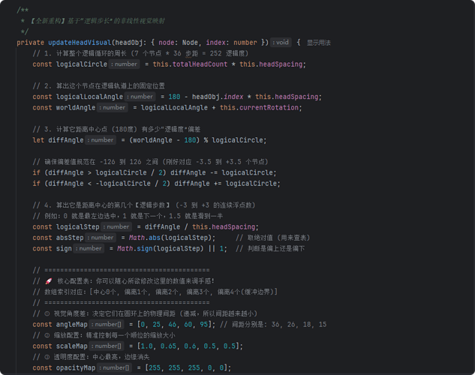The height and width of the screenshot is (375, 475).
Task: Click comment '缩放配置' line
Action: tap(104, 335)
